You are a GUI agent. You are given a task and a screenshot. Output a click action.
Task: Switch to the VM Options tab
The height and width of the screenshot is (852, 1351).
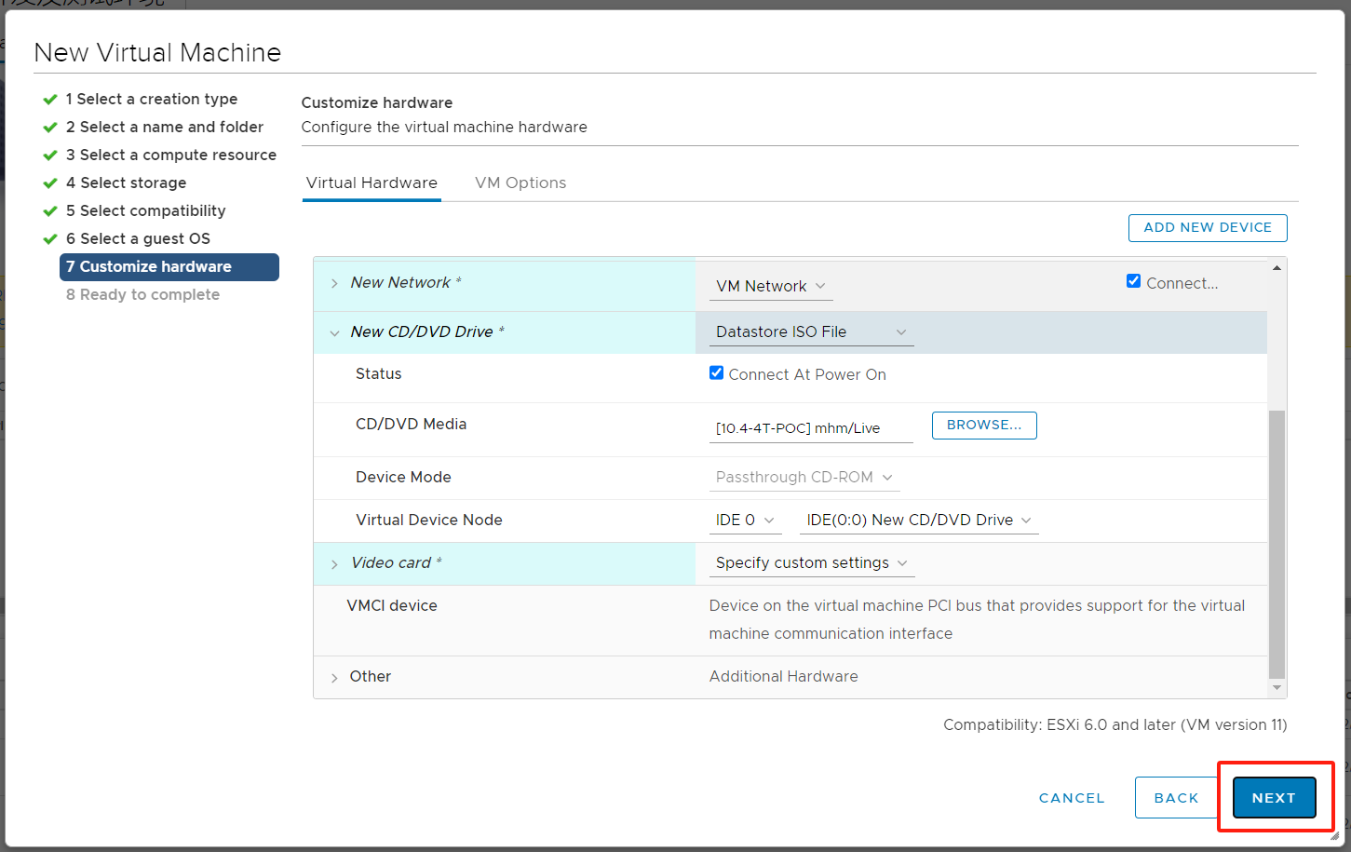click(520, 183)
